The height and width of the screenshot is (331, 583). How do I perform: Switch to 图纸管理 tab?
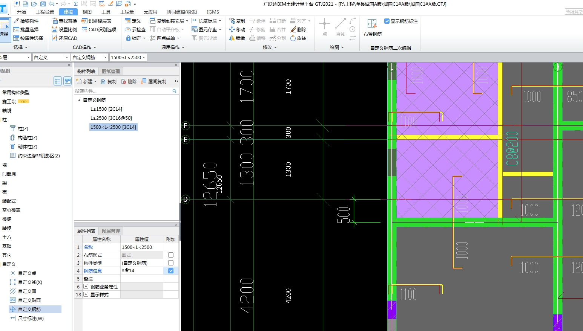tap(111, 71)
